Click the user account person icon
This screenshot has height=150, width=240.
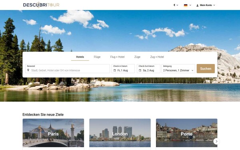tap(198, 5)
